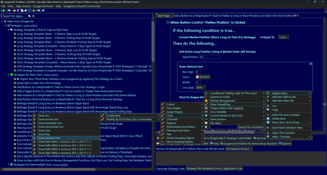This screenshot has width=327, height=175.
Task: Open the Algo Actions menu
Action: point(23,6)
